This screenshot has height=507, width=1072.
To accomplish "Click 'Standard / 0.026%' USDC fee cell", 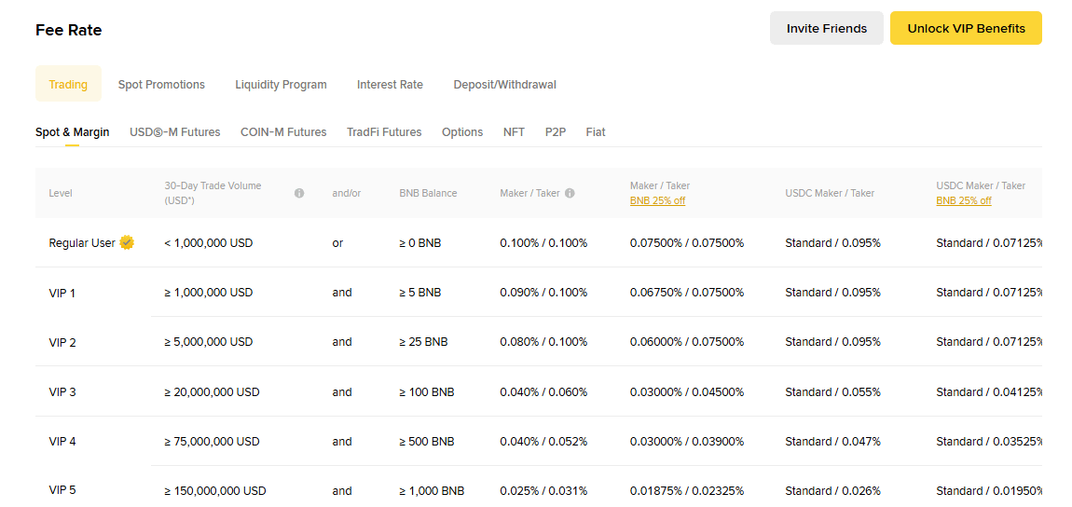I will point(832,490).
